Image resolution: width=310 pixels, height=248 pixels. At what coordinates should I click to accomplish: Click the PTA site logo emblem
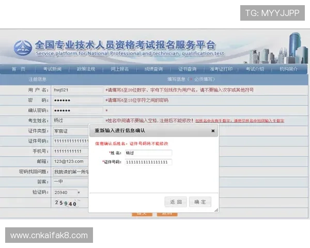pyautogui.click(x=23, y=48)
